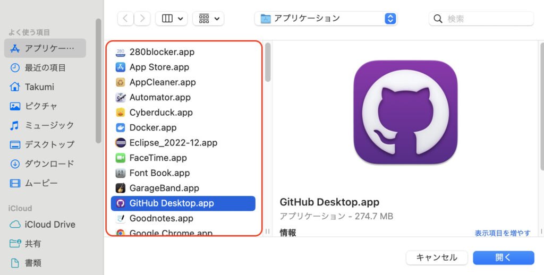Click the FaceTime app icon
This screenshot has height=275, width=544.
[121, 158]
